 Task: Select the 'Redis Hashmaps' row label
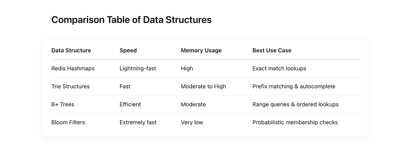73,69
